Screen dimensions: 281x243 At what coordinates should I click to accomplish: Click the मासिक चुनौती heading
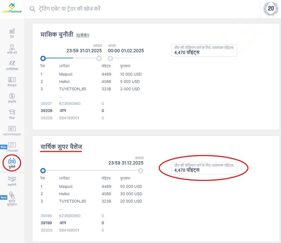pos(57,34)
